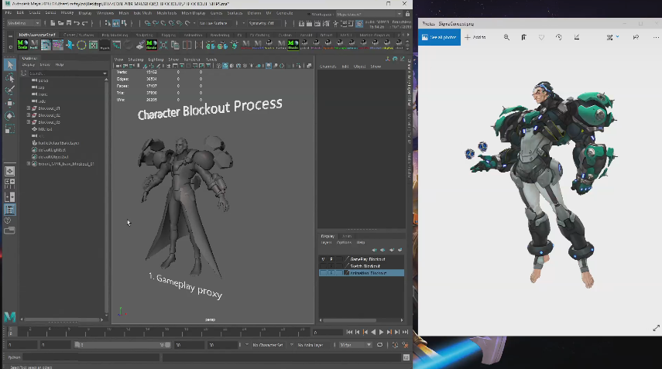Pick the Scale tool in the toolbox
The height and width of the screenshot is (369, 662).
coord(10,128)
